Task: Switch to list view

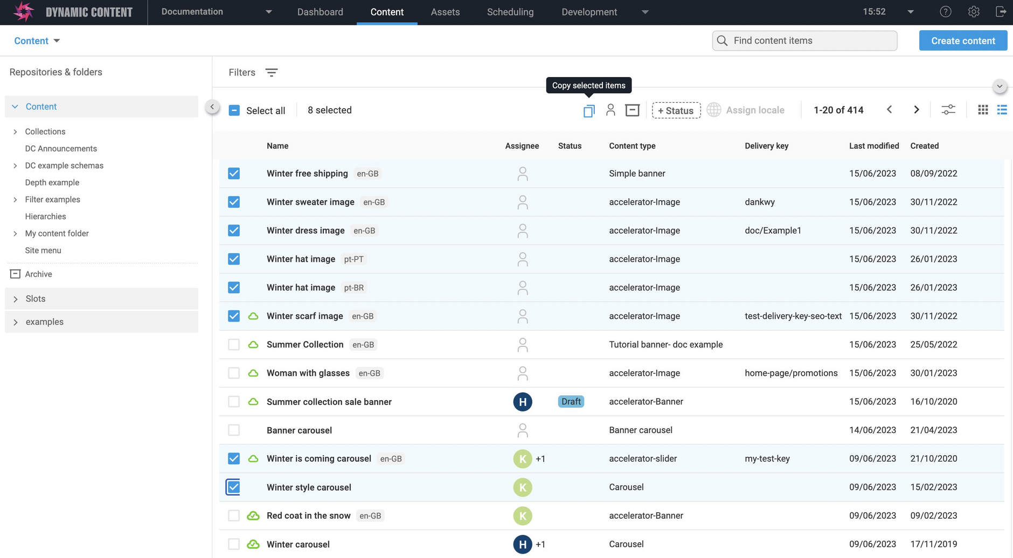Action: pos(1002,110)
